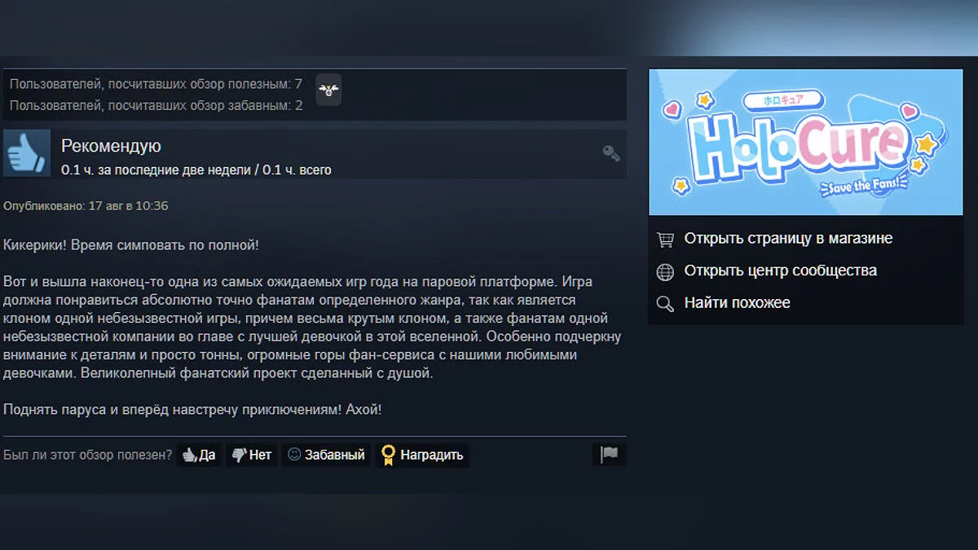Open Открыть центр сообщества link
The height and width of the screenshot is (550, 978).
coord(781,271)
